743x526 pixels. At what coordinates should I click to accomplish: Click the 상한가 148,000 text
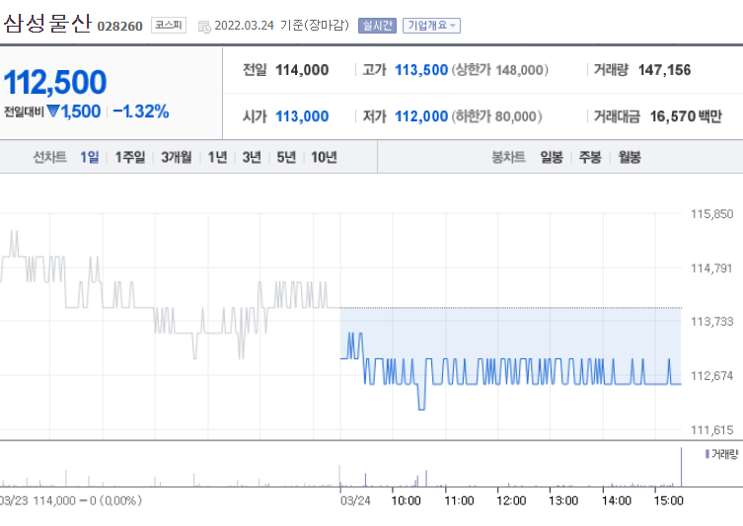click(x=500, y=70)
